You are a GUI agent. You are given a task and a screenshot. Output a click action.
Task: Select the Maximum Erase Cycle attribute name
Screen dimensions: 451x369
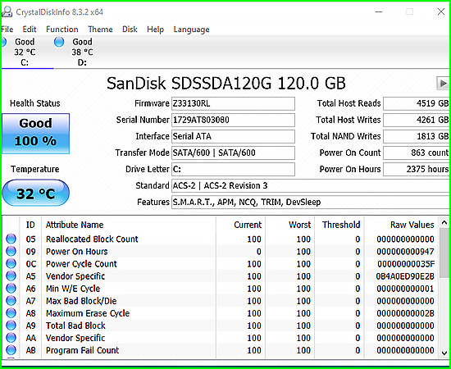tap(88, 313)
